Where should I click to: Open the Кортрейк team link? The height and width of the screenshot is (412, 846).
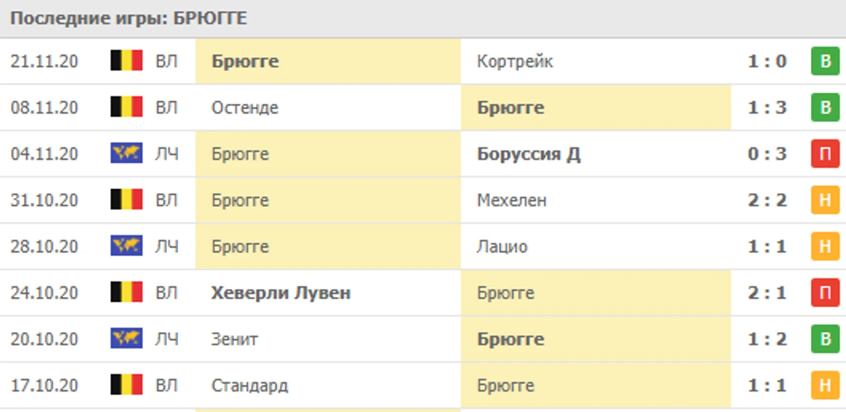coord(515,61)
